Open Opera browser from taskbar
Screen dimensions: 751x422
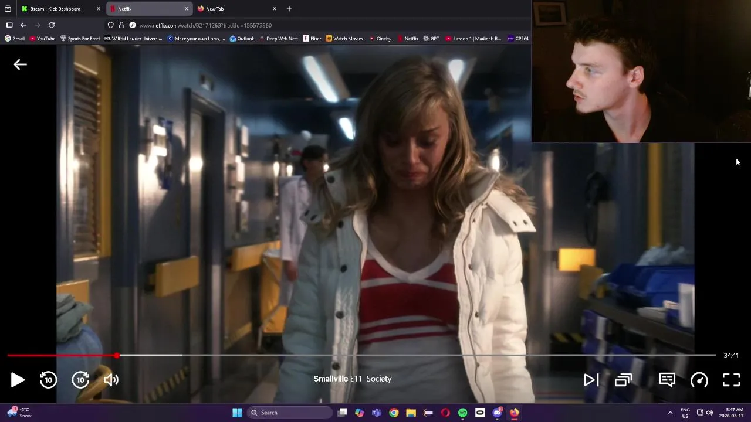pyautogui.click(x=445, y=413)
